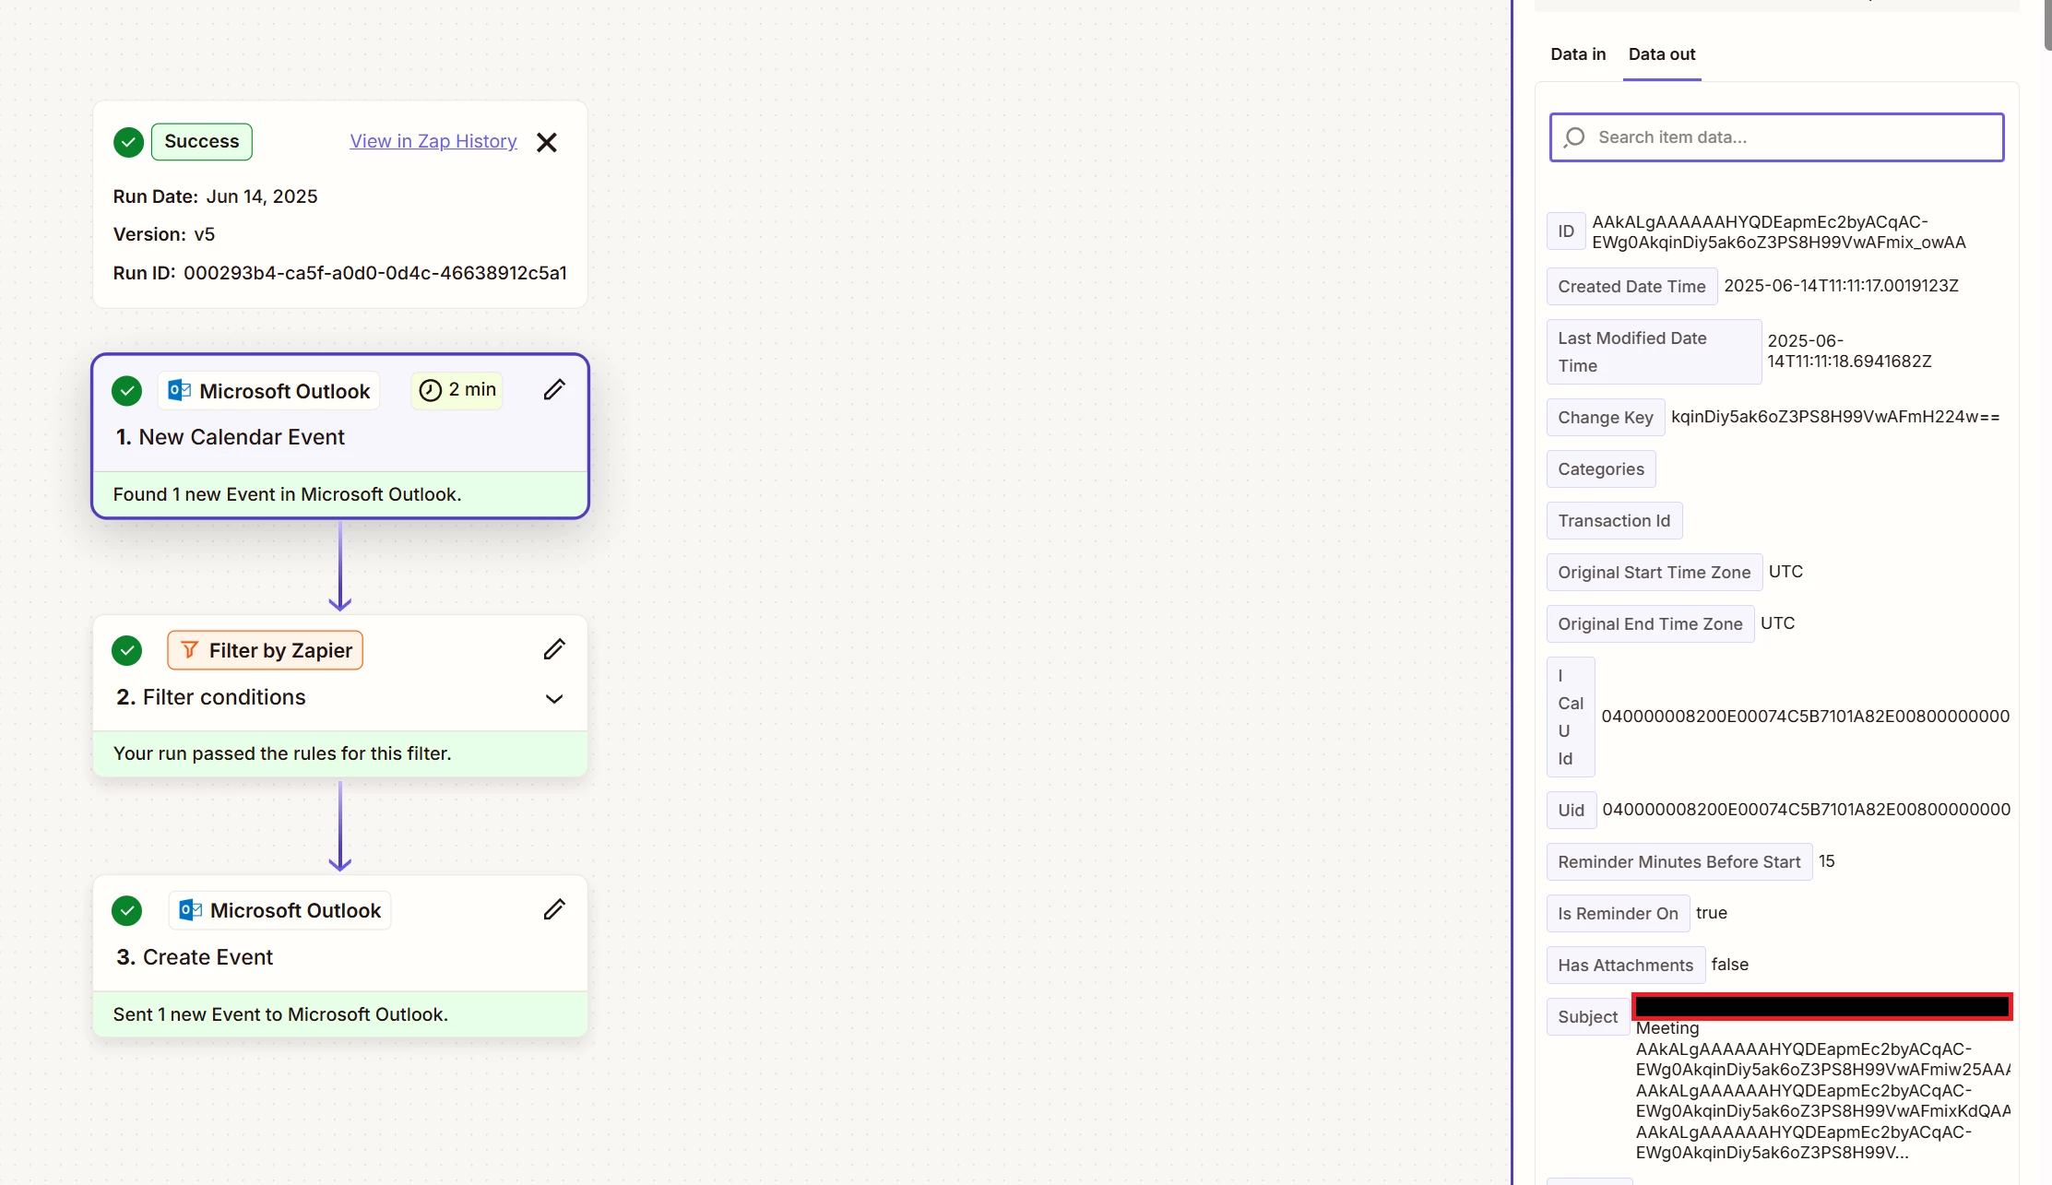The height and width of the screenshot is (1185, 2052).
Task: Click the Last Modified Date Time label
Action: pos(1654,352)
